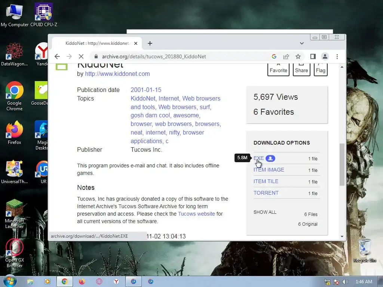Click the address bar URL field
Screen dimensions: 383x287
pyautogui.click(x=181, y=57)
